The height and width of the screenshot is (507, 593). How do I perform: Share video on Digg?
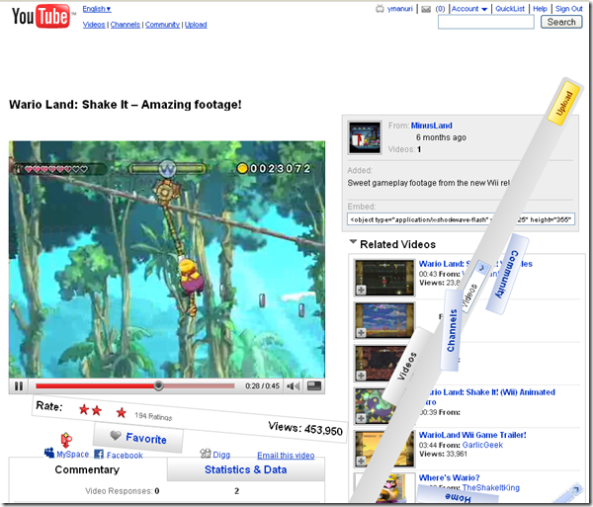pos(214,454)
